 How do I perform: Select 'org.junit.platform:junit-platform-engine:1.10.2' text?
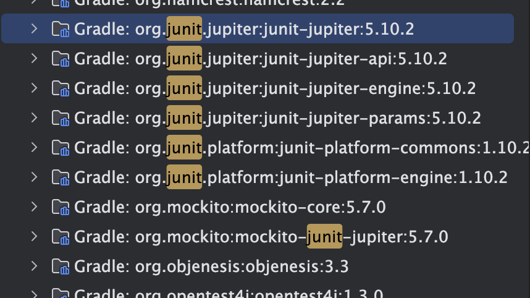click(x=321, y=177)
